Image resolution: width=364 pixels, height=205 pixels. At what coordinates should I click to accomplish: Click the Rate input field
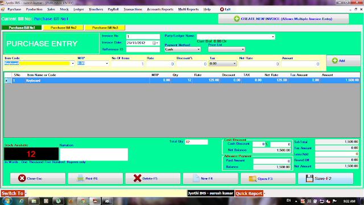tap(160, 64)
